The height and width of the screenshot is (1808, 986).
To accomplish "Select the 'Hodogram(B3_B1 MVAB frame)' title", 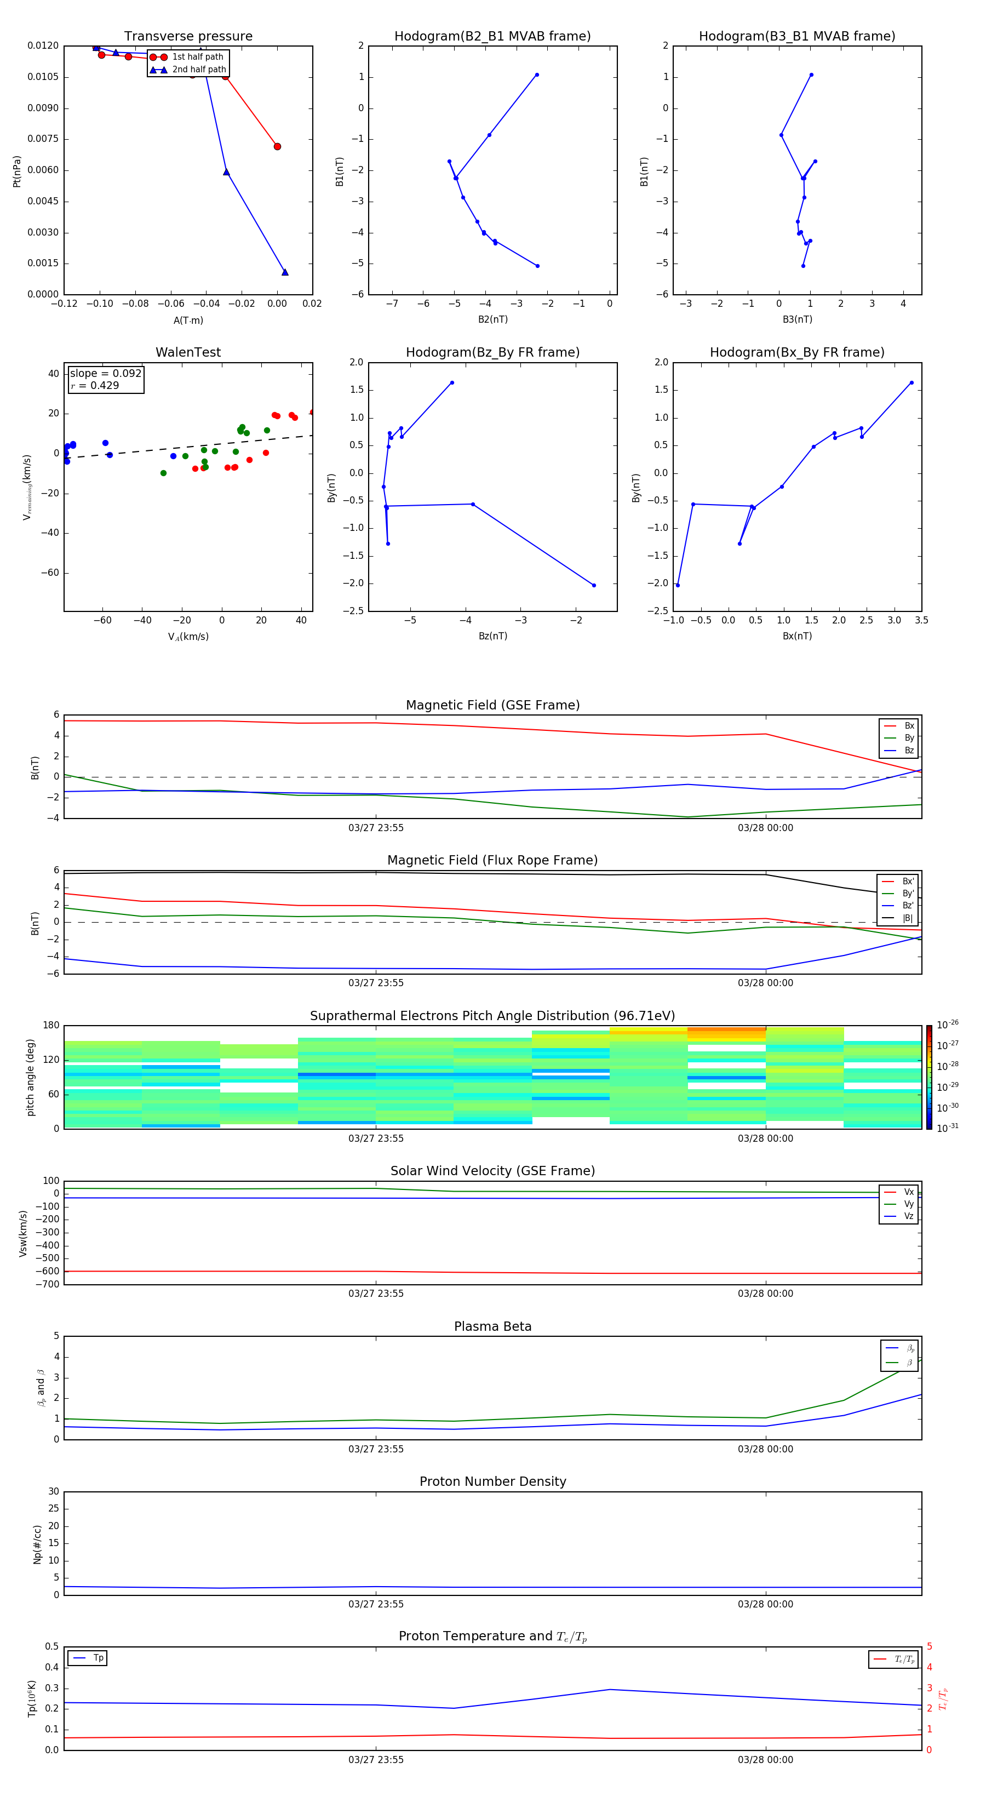I will [x=797, y=37].
